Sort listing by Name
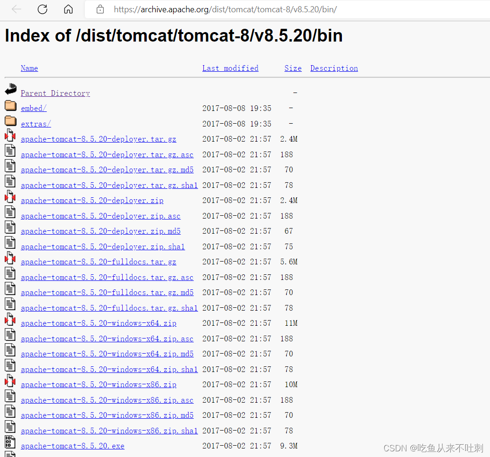The height and width of the screenshot is (457, 490). pos(29,68)
